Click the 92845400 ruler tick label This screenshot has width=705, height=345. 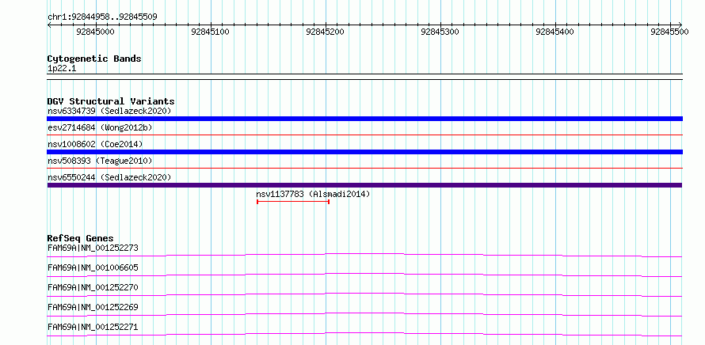[x=555, y=32]
